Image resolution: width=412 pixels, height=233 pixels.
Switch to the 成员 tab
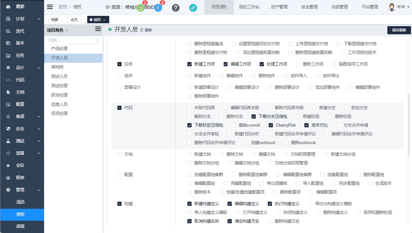coord(74,20)
